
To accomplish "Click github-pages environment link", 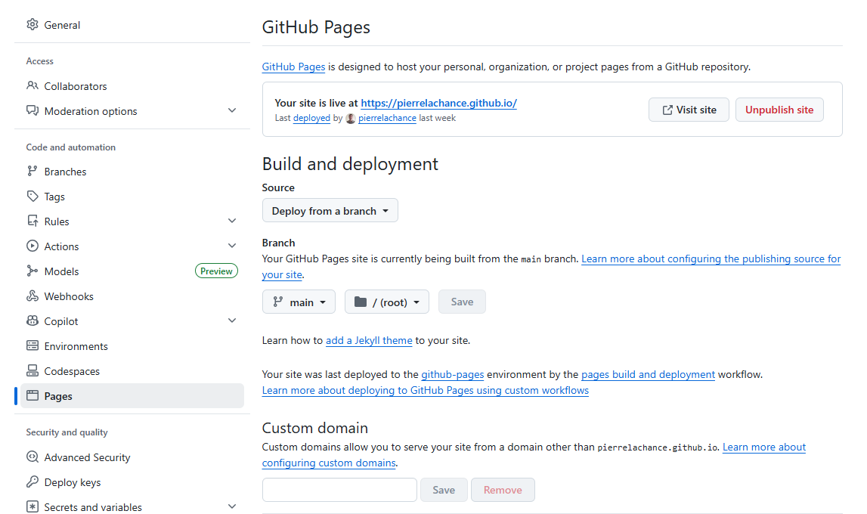I will tap(452, 374).
